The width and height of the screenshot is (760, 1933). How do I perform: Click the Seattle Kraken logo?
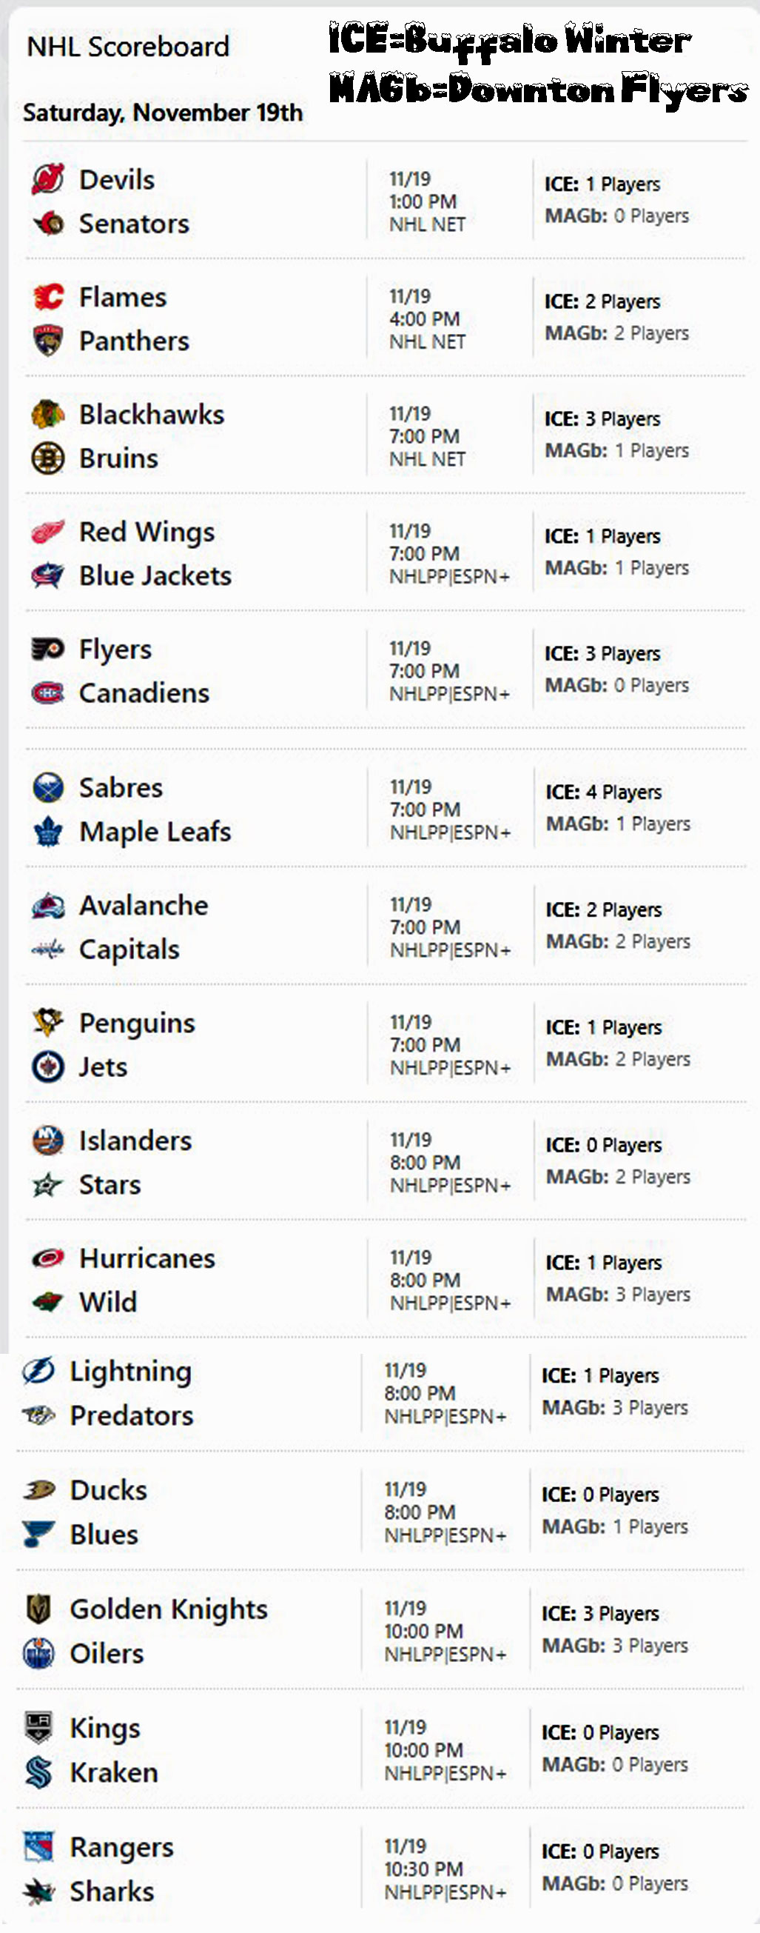click(39, 1772)
